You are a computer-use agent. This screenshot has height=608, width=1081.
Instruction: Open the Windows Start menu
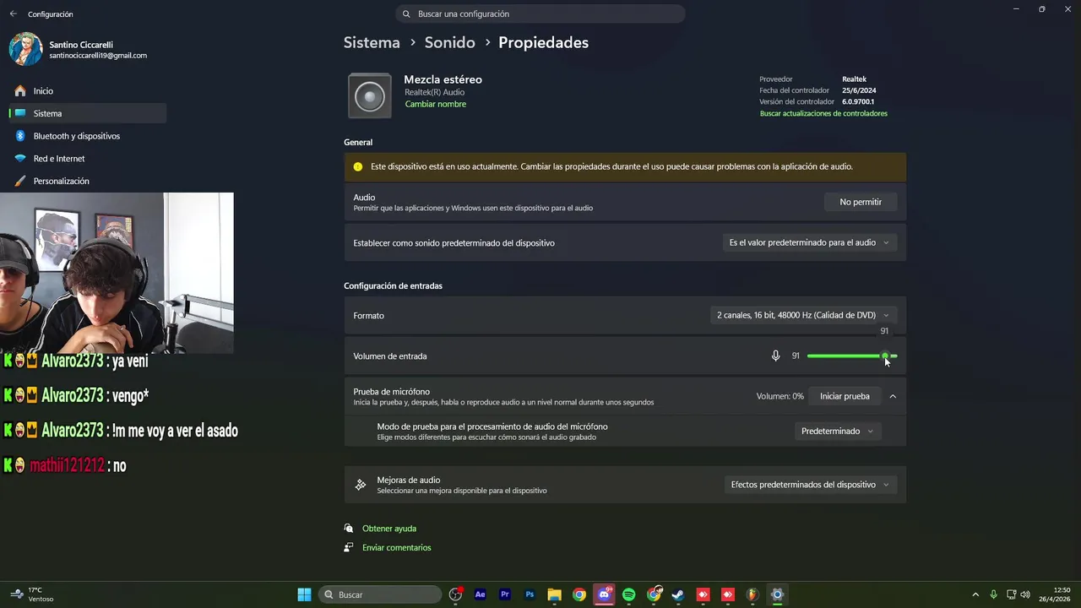(304, 594)
